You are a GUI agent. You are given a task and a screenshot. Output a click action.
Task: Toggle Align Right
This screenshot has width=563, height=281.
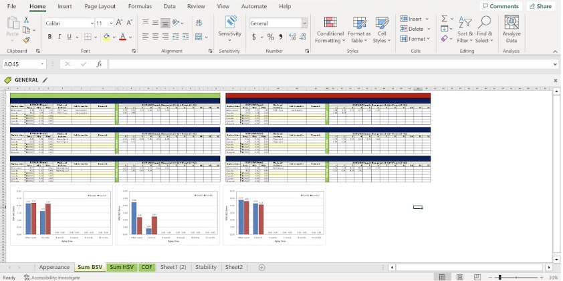point(165,37)
